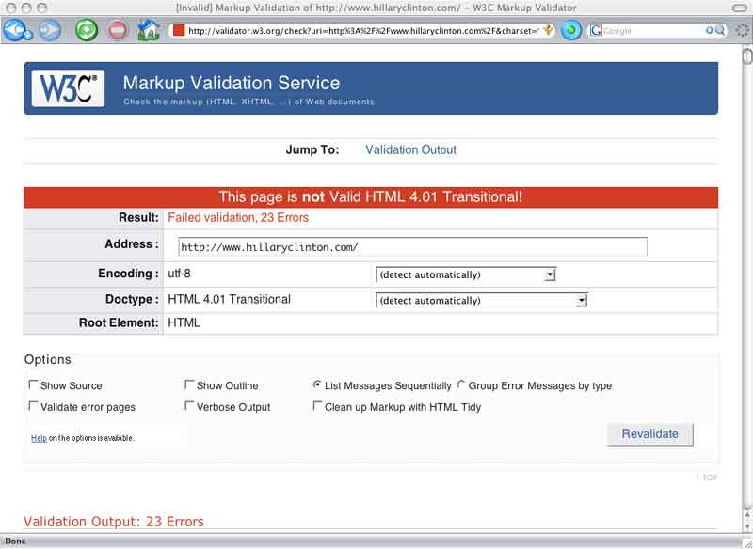Click the 'HTML' root element value

tap(184, 322)
